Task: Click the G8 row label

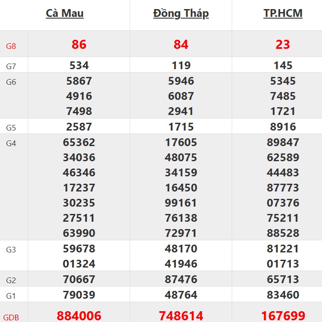Action: click(11, 45)
